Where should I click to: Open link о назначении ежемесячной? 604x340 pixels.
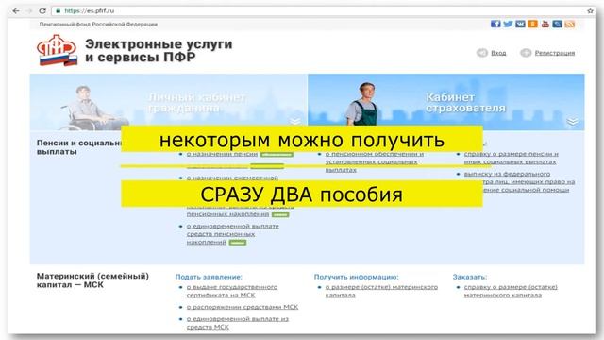[232, 178]
